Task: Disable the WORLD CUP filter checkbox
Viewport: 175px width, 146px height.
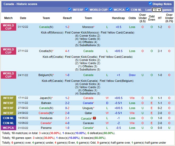Action: [x=87, y=9]
